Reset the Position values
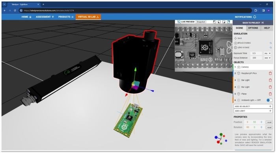Screen dimensions: 276x153 click(x=269, y=122)
